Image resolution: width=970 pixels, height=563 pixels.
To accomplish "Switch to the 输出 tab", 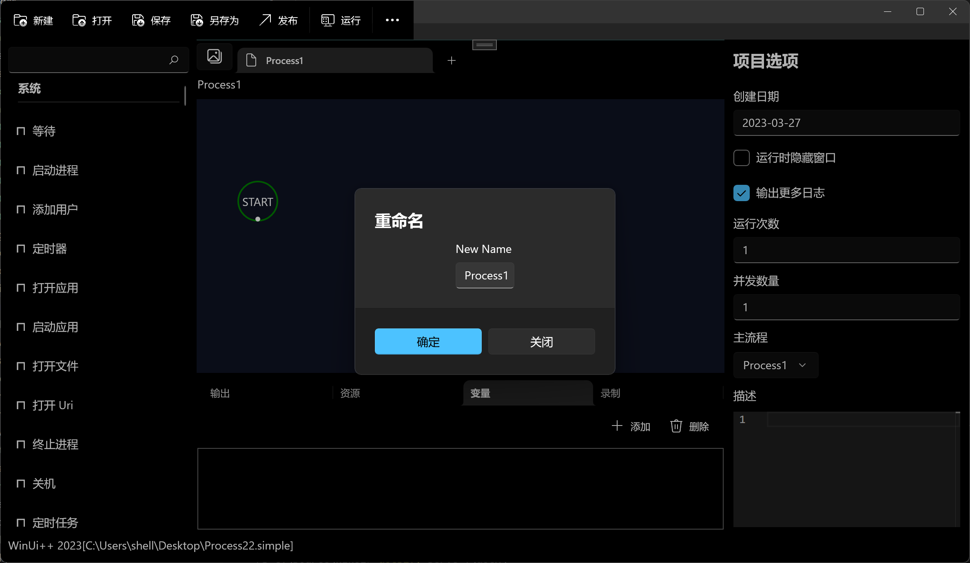I will [220, 393].
